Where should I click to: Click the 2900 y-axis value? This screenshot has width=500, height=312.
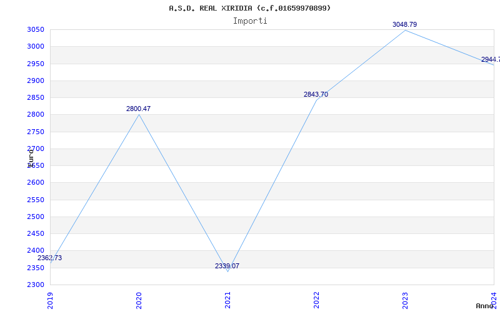coord(36,80)
